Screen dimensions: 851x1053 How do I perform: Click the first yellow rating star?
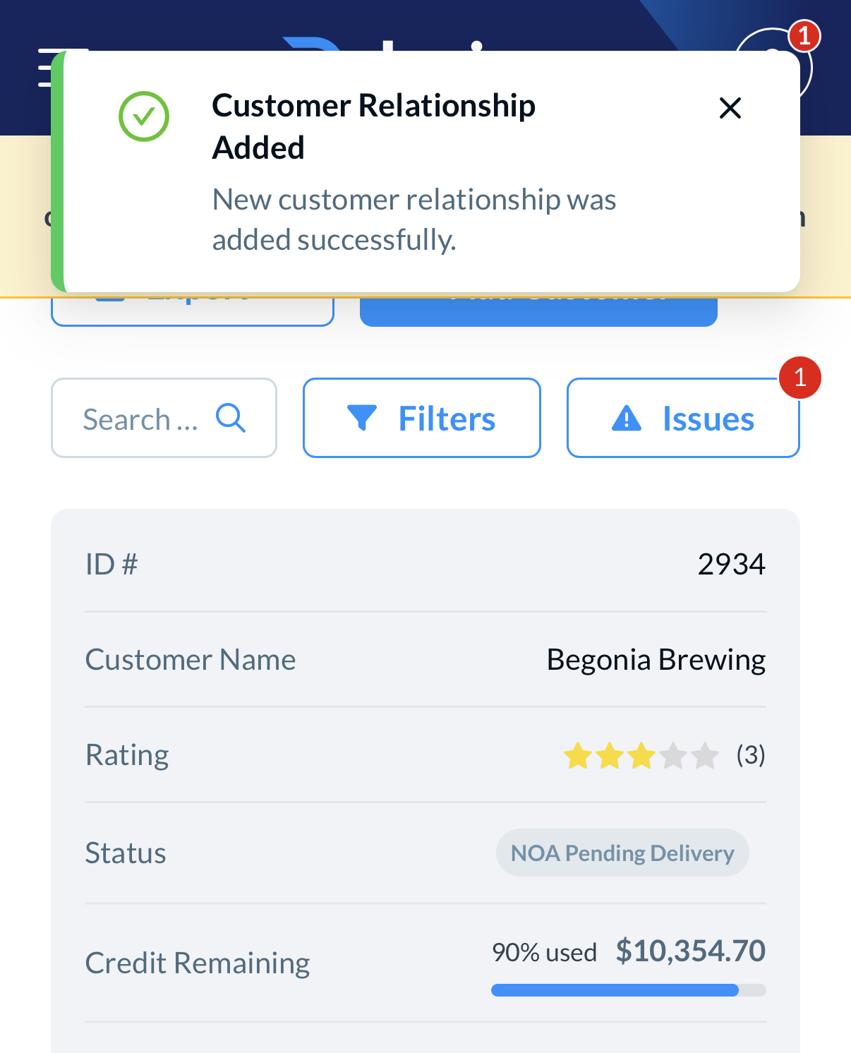(577, 756)
